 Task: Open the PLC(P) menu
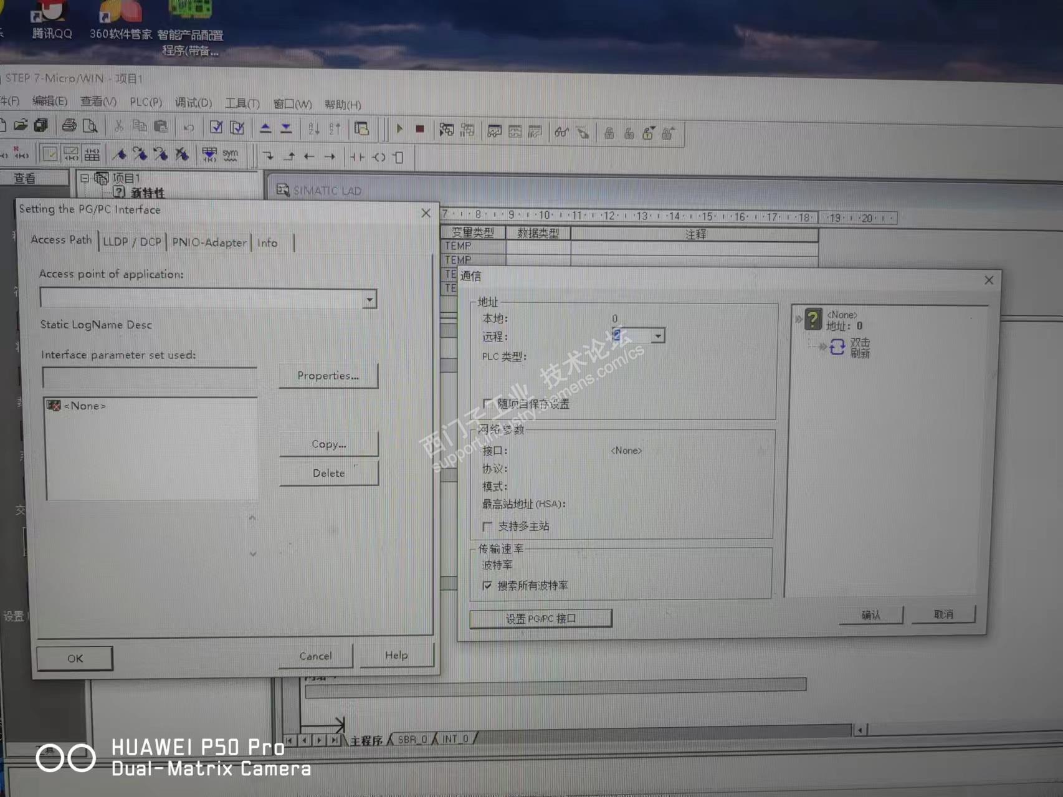point(146,102)
